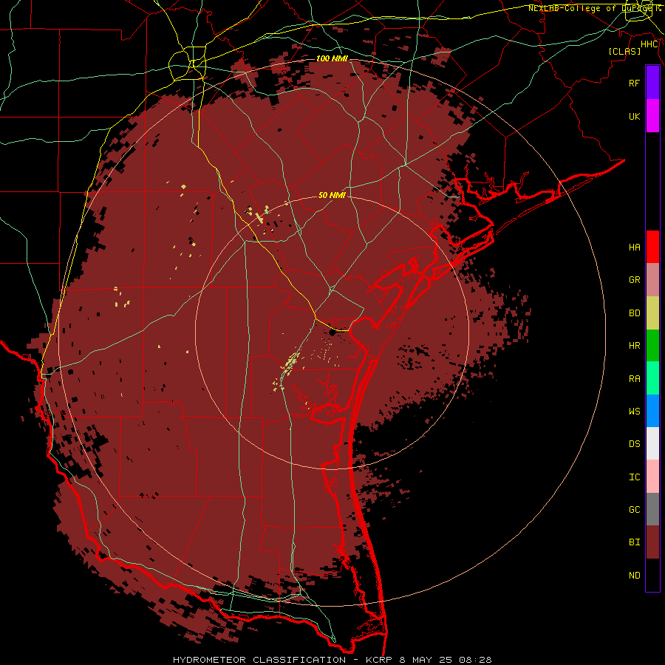
Task: Click the 'ND' legend label
Action: (x=635, y=576)
